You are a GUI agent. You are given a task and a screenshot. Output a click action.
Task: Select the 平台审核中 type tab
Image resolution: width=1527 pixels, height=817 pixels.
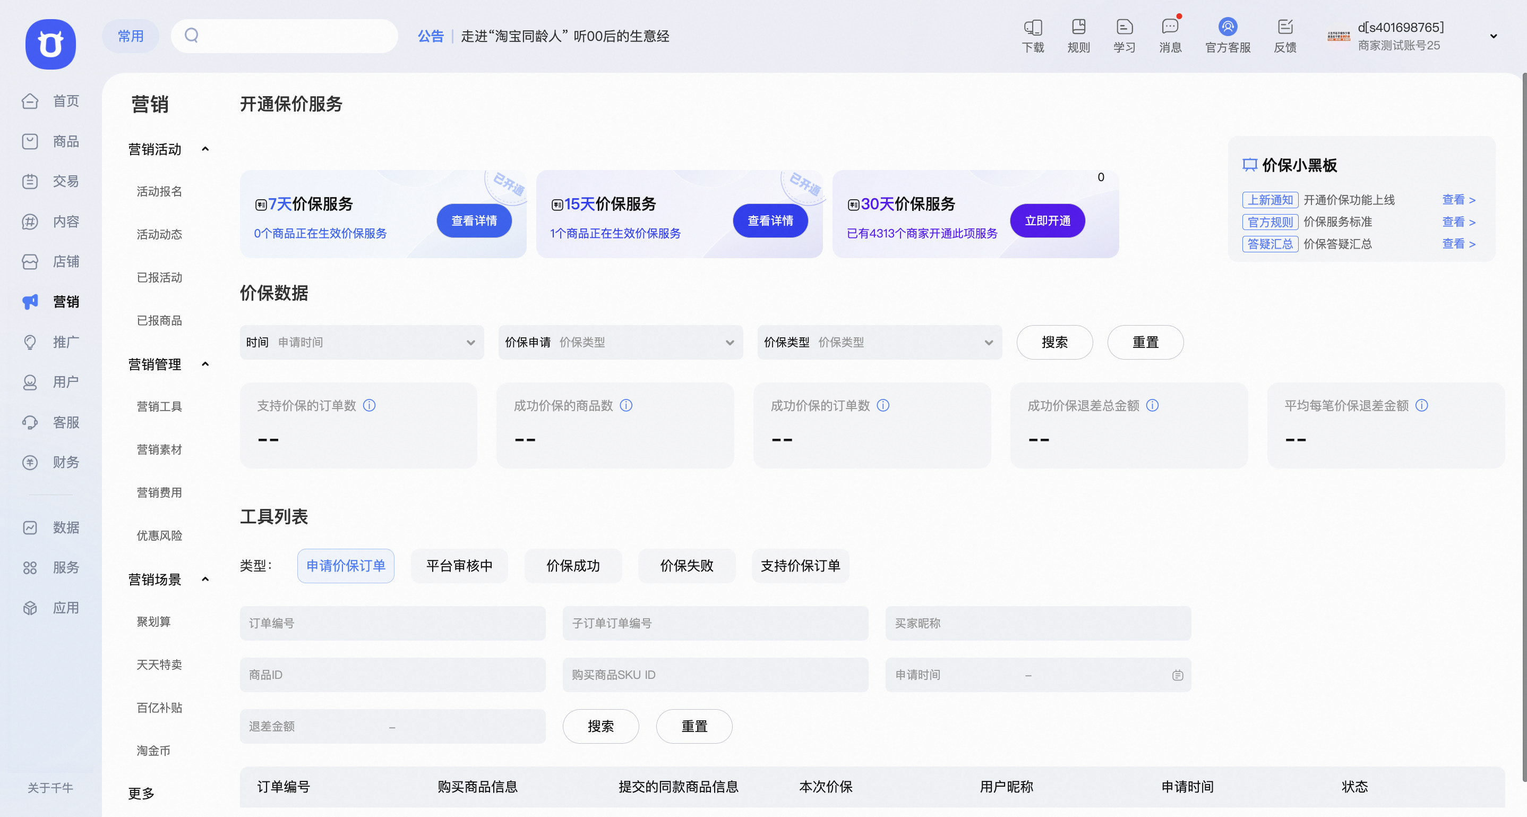coord(459,566)
